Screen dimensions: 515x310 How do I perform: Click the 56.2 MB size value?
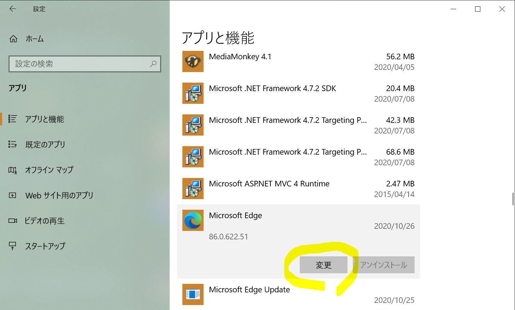coord(400,56)
